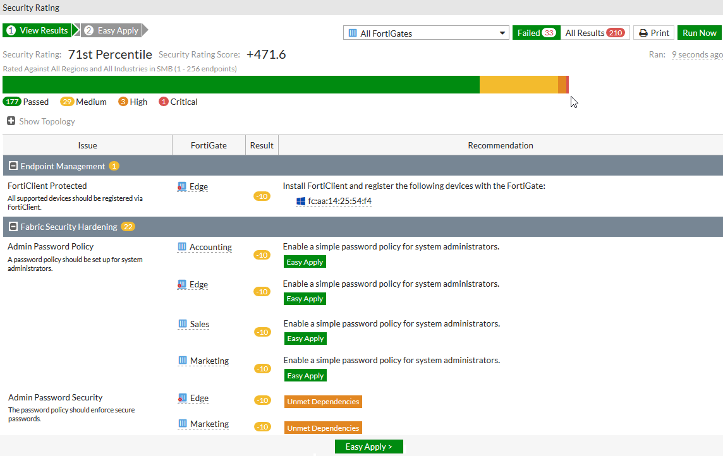This screenshot has height=456, width=723.
Task: Click the printer icon next to Print
Action: [643, 33]
